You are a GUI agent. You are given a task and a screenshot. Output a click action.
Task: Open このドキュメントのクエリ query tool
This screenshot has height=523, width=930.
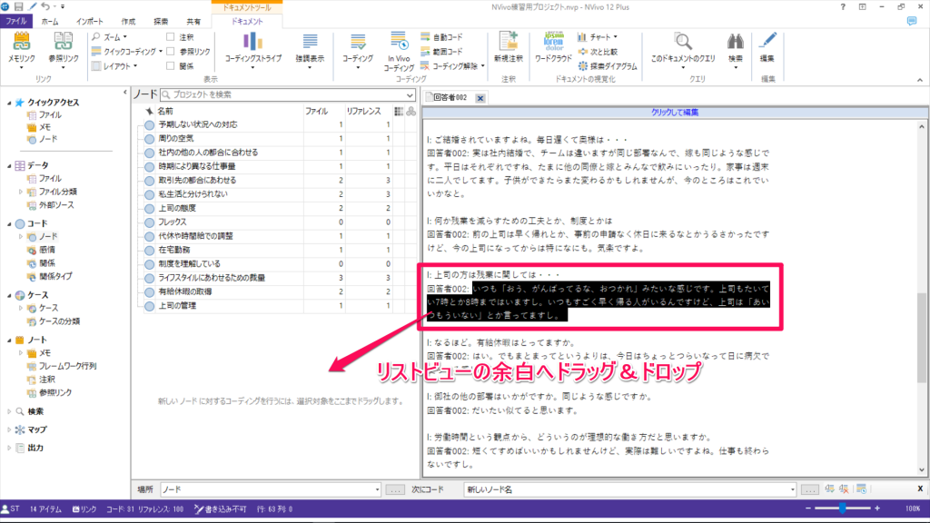click(683, 46)
